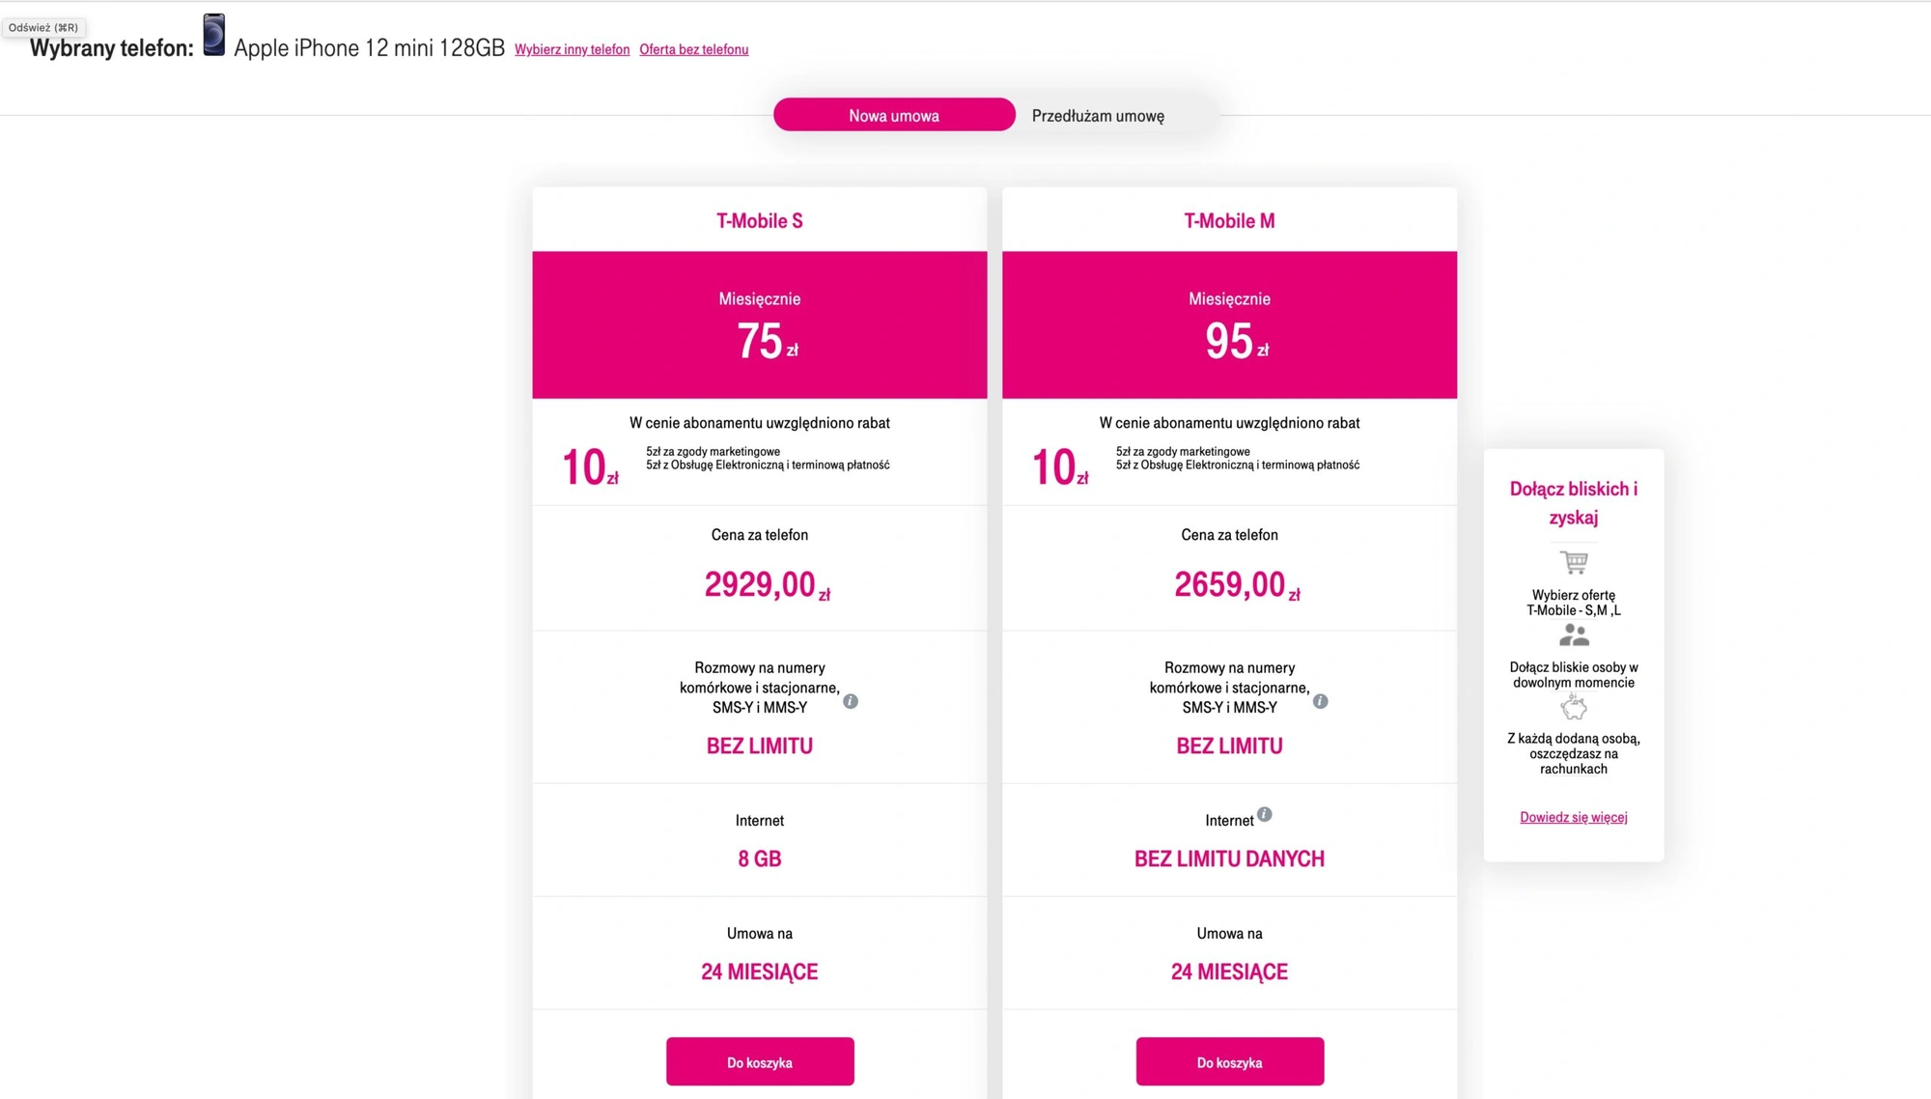Select the T-Mobile M plan header
Image resolution: width=1931 pixels, height=1099 pixels.
(x=1230, y=220)
